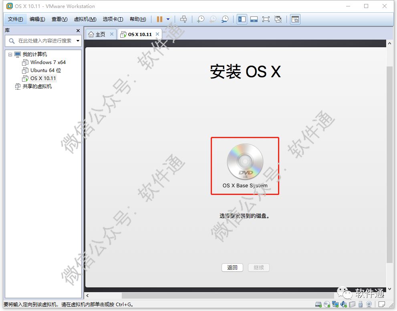Open the 帮助(H) menu
Image resolution: width=397 pixels, height=311 pixels.
coord(138,19)
